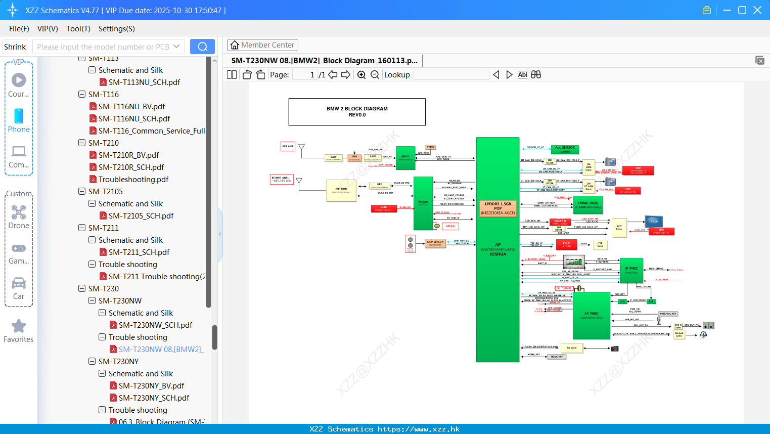
Task: Open SM-T116_Common_Service_Full file
Action: [152, 131]
